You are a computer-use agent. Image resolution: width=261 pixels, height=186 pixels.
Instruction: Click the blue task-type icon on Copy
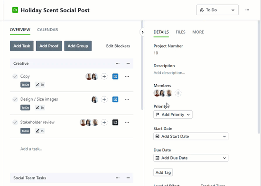click(115, 76)
